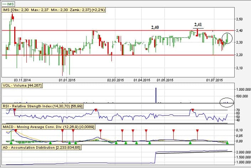This screenshot has height=168, width=251.
Task: Click the circled green candle on the price chart
Action: (227, 38)
